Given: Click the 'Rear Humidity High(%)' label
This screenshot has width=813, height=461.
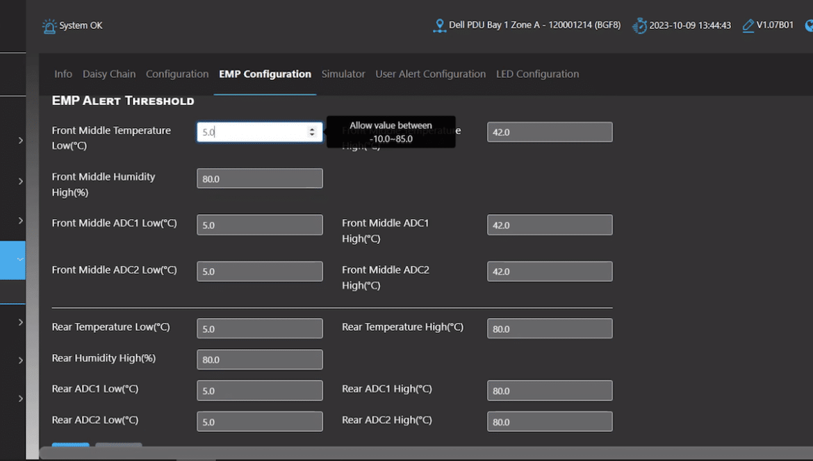Looking at the screenshot, I should point(104,358).
